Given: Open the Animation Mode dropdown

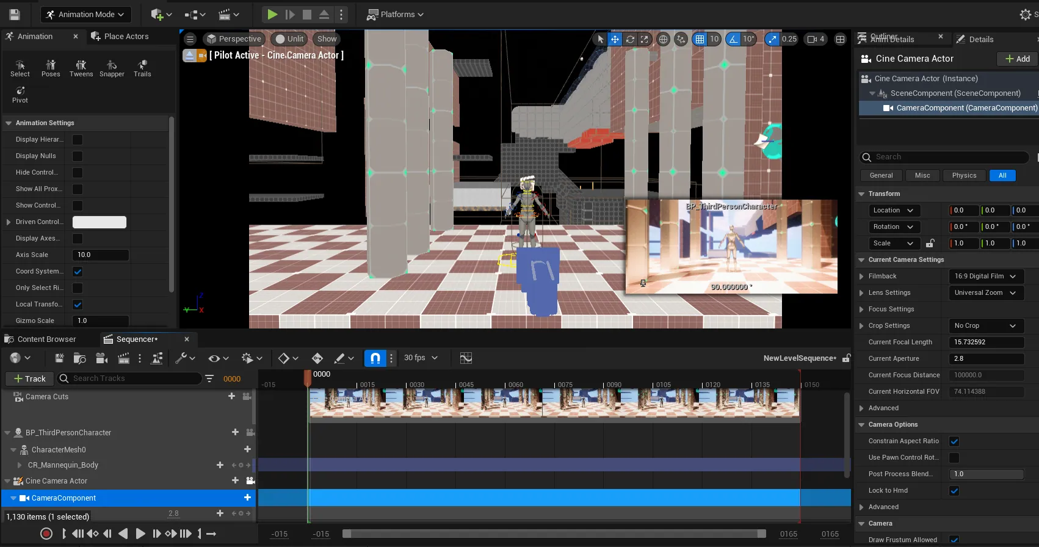Looking at the screenshot, I should click(85, 14).
